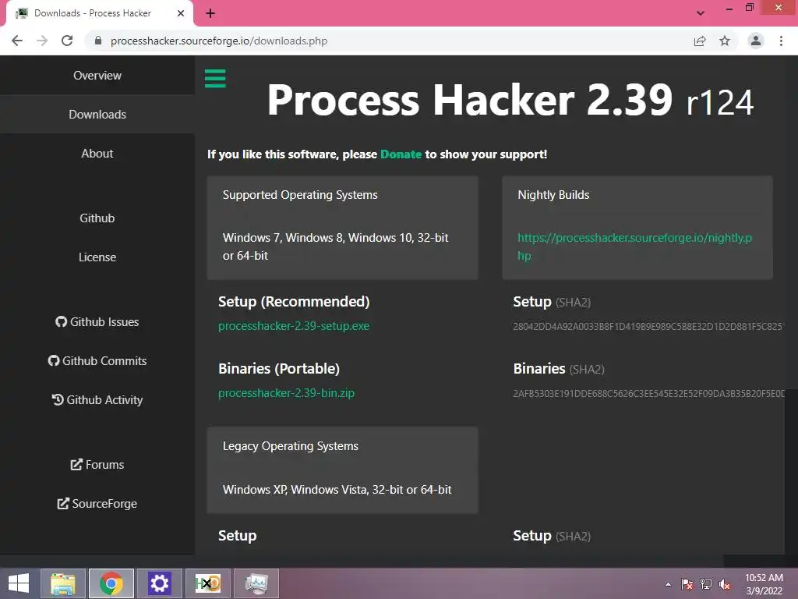Download processhacker-2.39-setup.exe
Image resolution: width=798 pixels, height=599 pixels.
point(294,326)
